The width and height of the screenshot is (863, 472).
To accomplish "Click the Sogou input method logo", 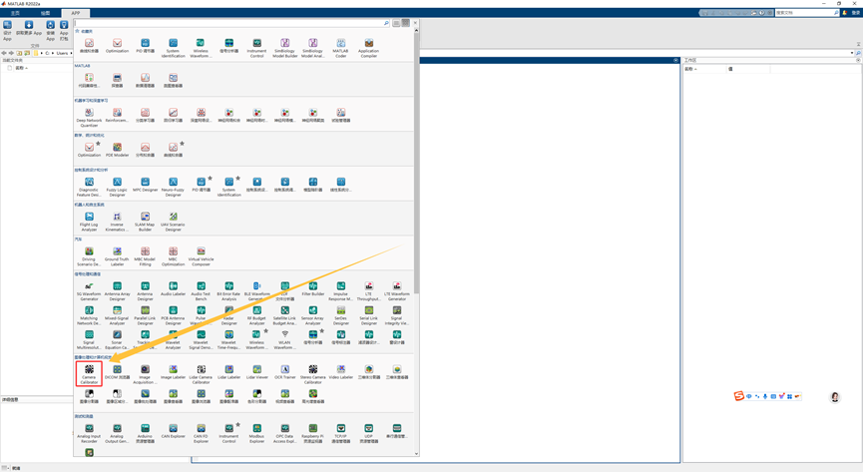I will [738, 396].
